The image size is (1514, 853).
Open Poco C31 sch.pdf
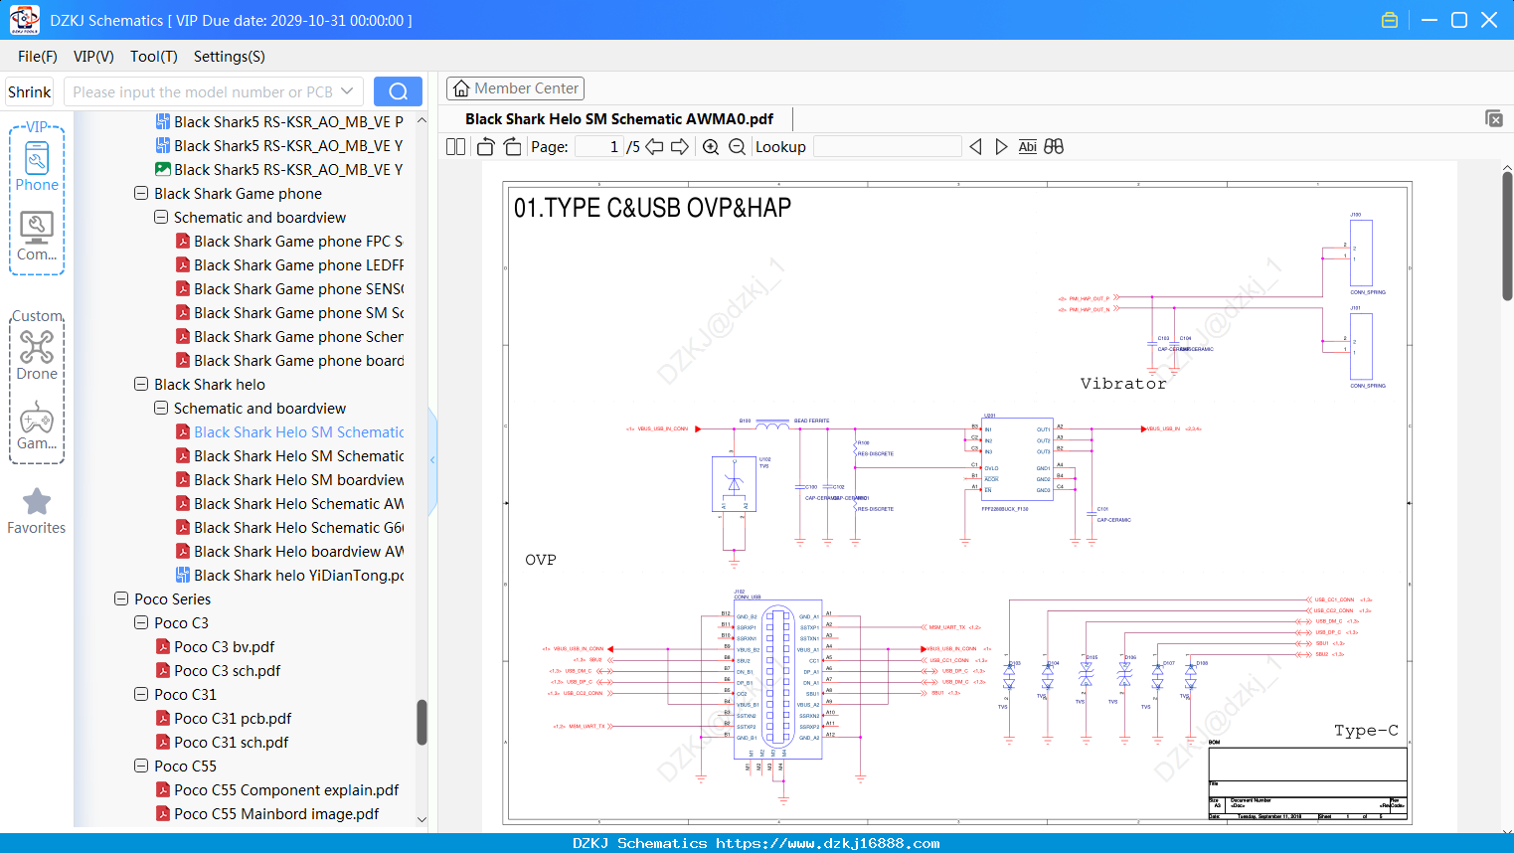pos(222,743)
